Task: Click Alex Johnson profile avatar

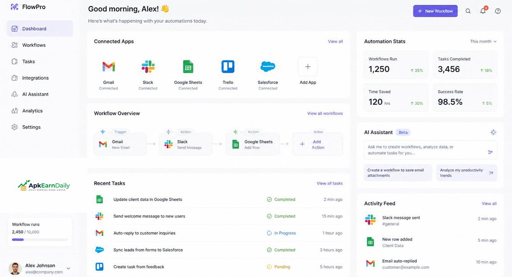Action: pyautogui.click(x=15, y=268)
